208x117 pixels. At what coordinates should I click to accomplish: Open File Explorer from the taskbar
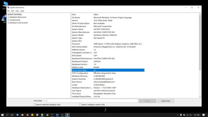[22, 115]
